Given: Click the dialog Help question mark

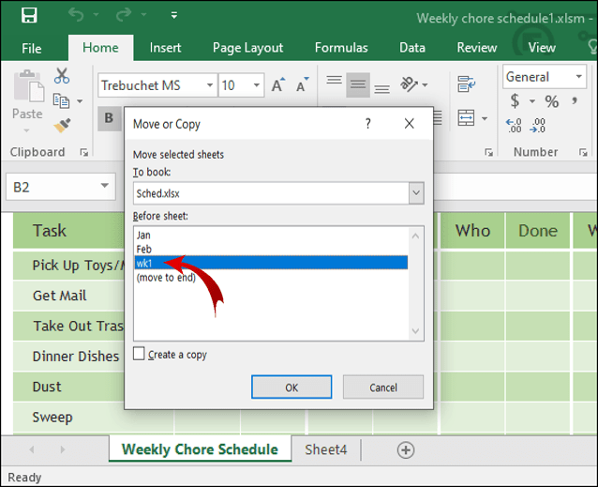Looking at the screenshot, I should (367, 124).
